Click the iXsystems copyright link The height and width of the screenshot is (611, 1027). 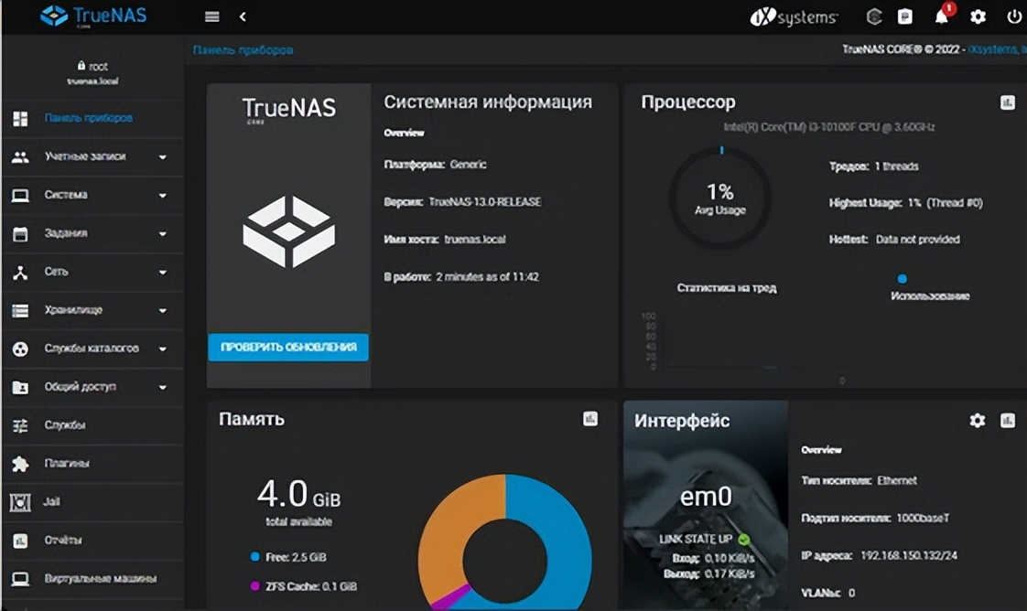998,49
